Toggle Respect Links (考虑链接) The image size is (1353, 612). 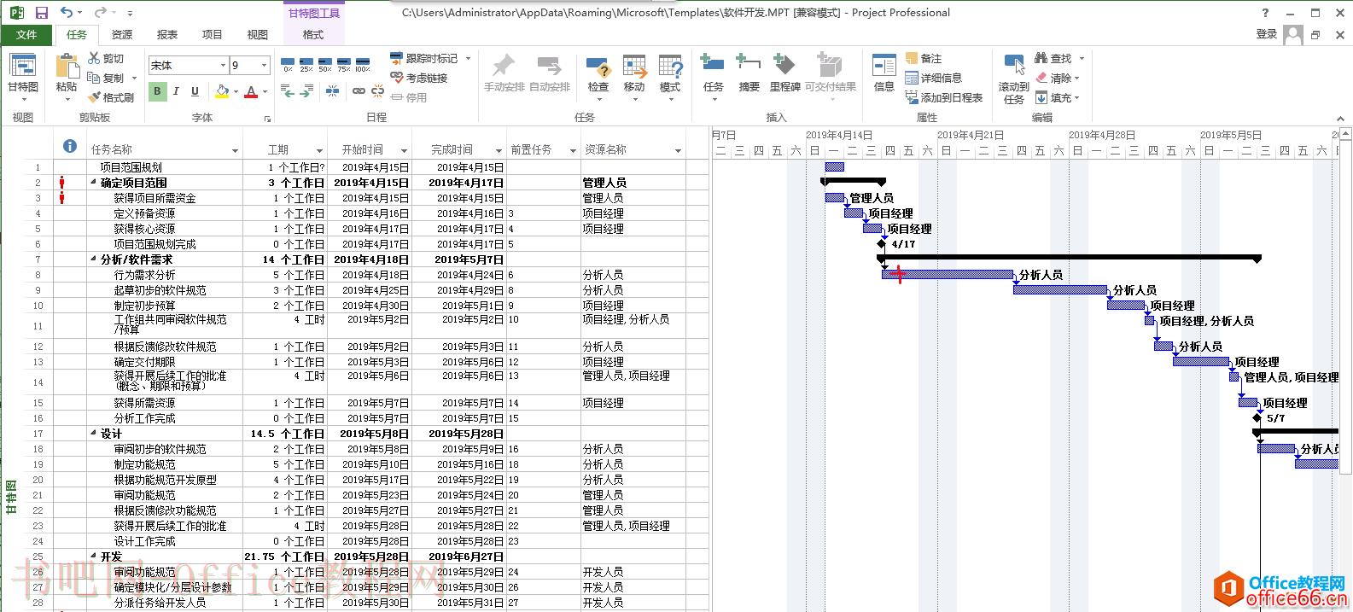pos(419,78)
